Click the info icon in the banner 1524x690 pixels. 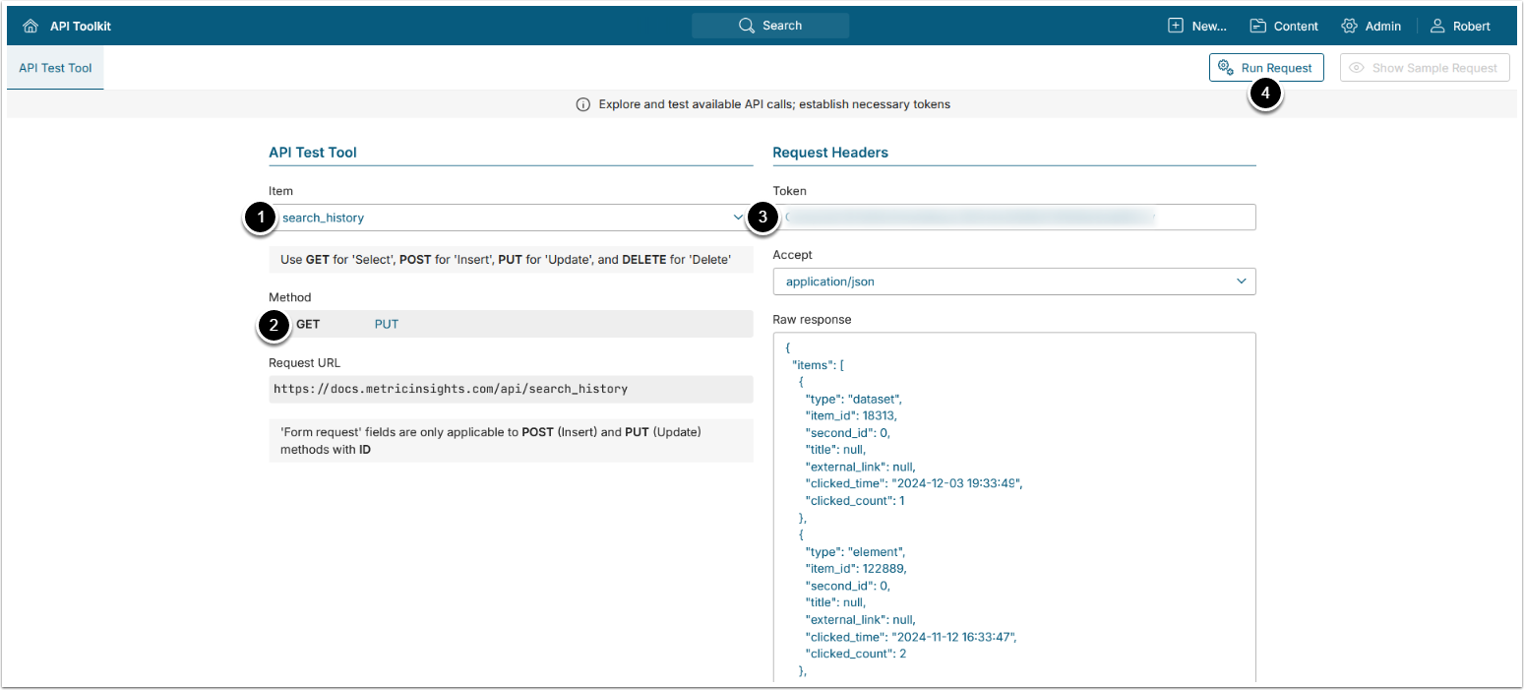[x=583, y=104]
